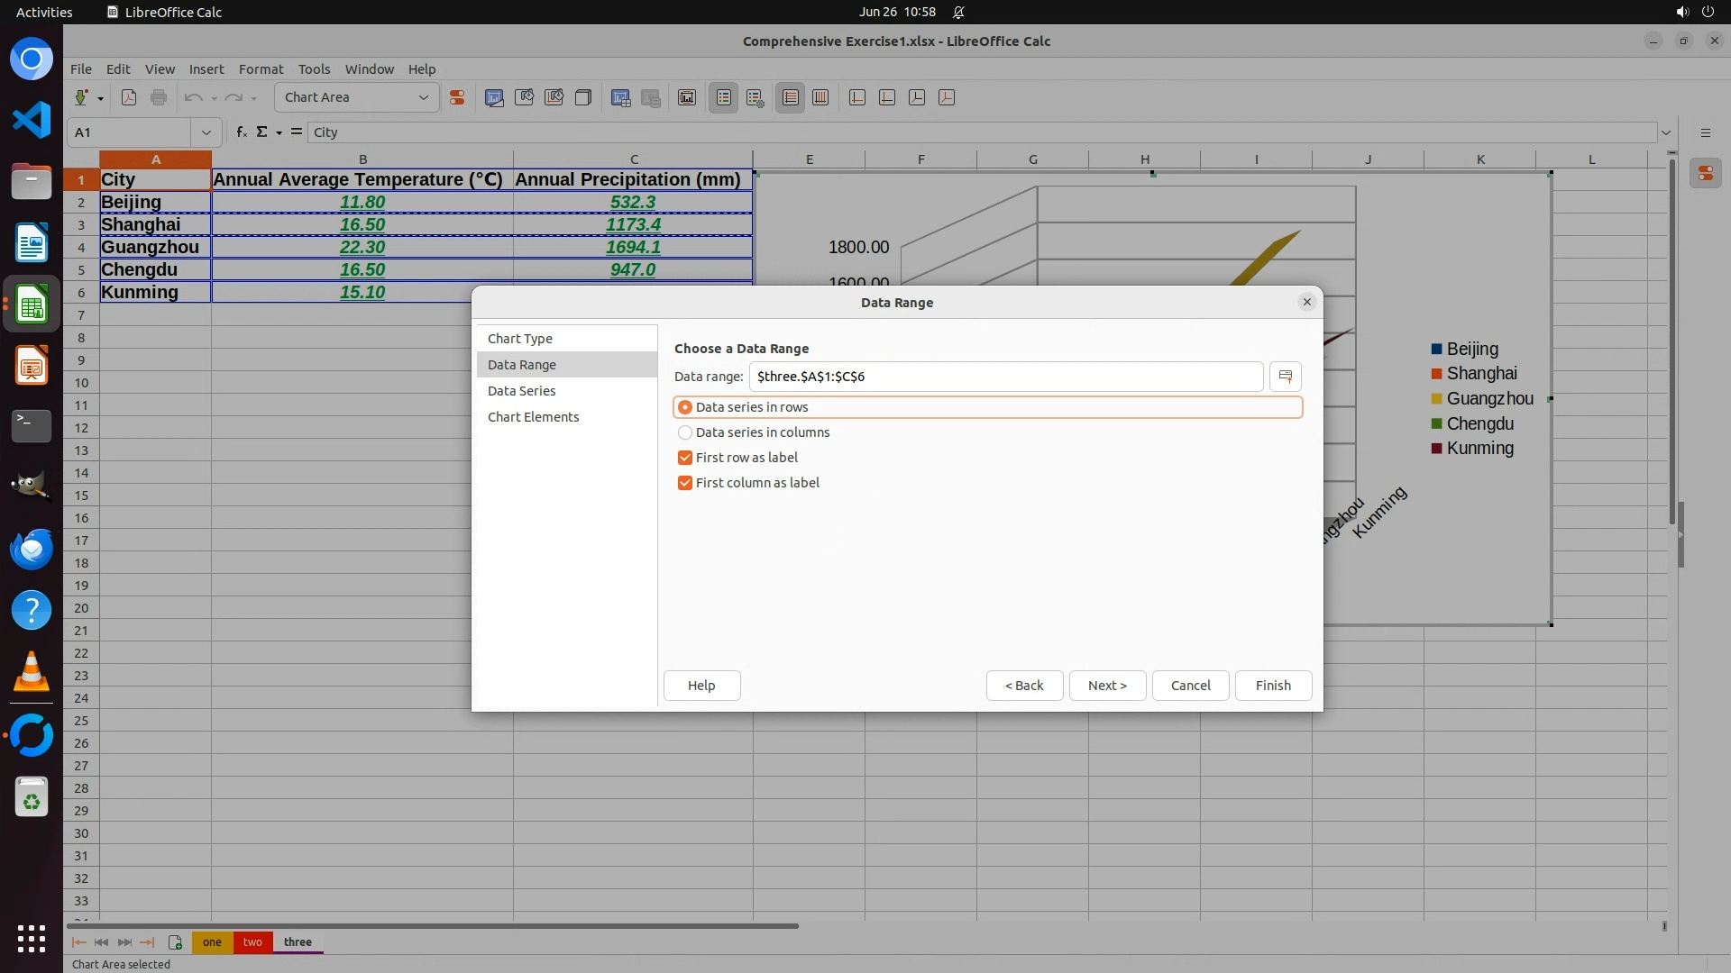Open the Sidebar Properties deck icon
This screenshot has width=1731, height=973.
point(1705,174)
